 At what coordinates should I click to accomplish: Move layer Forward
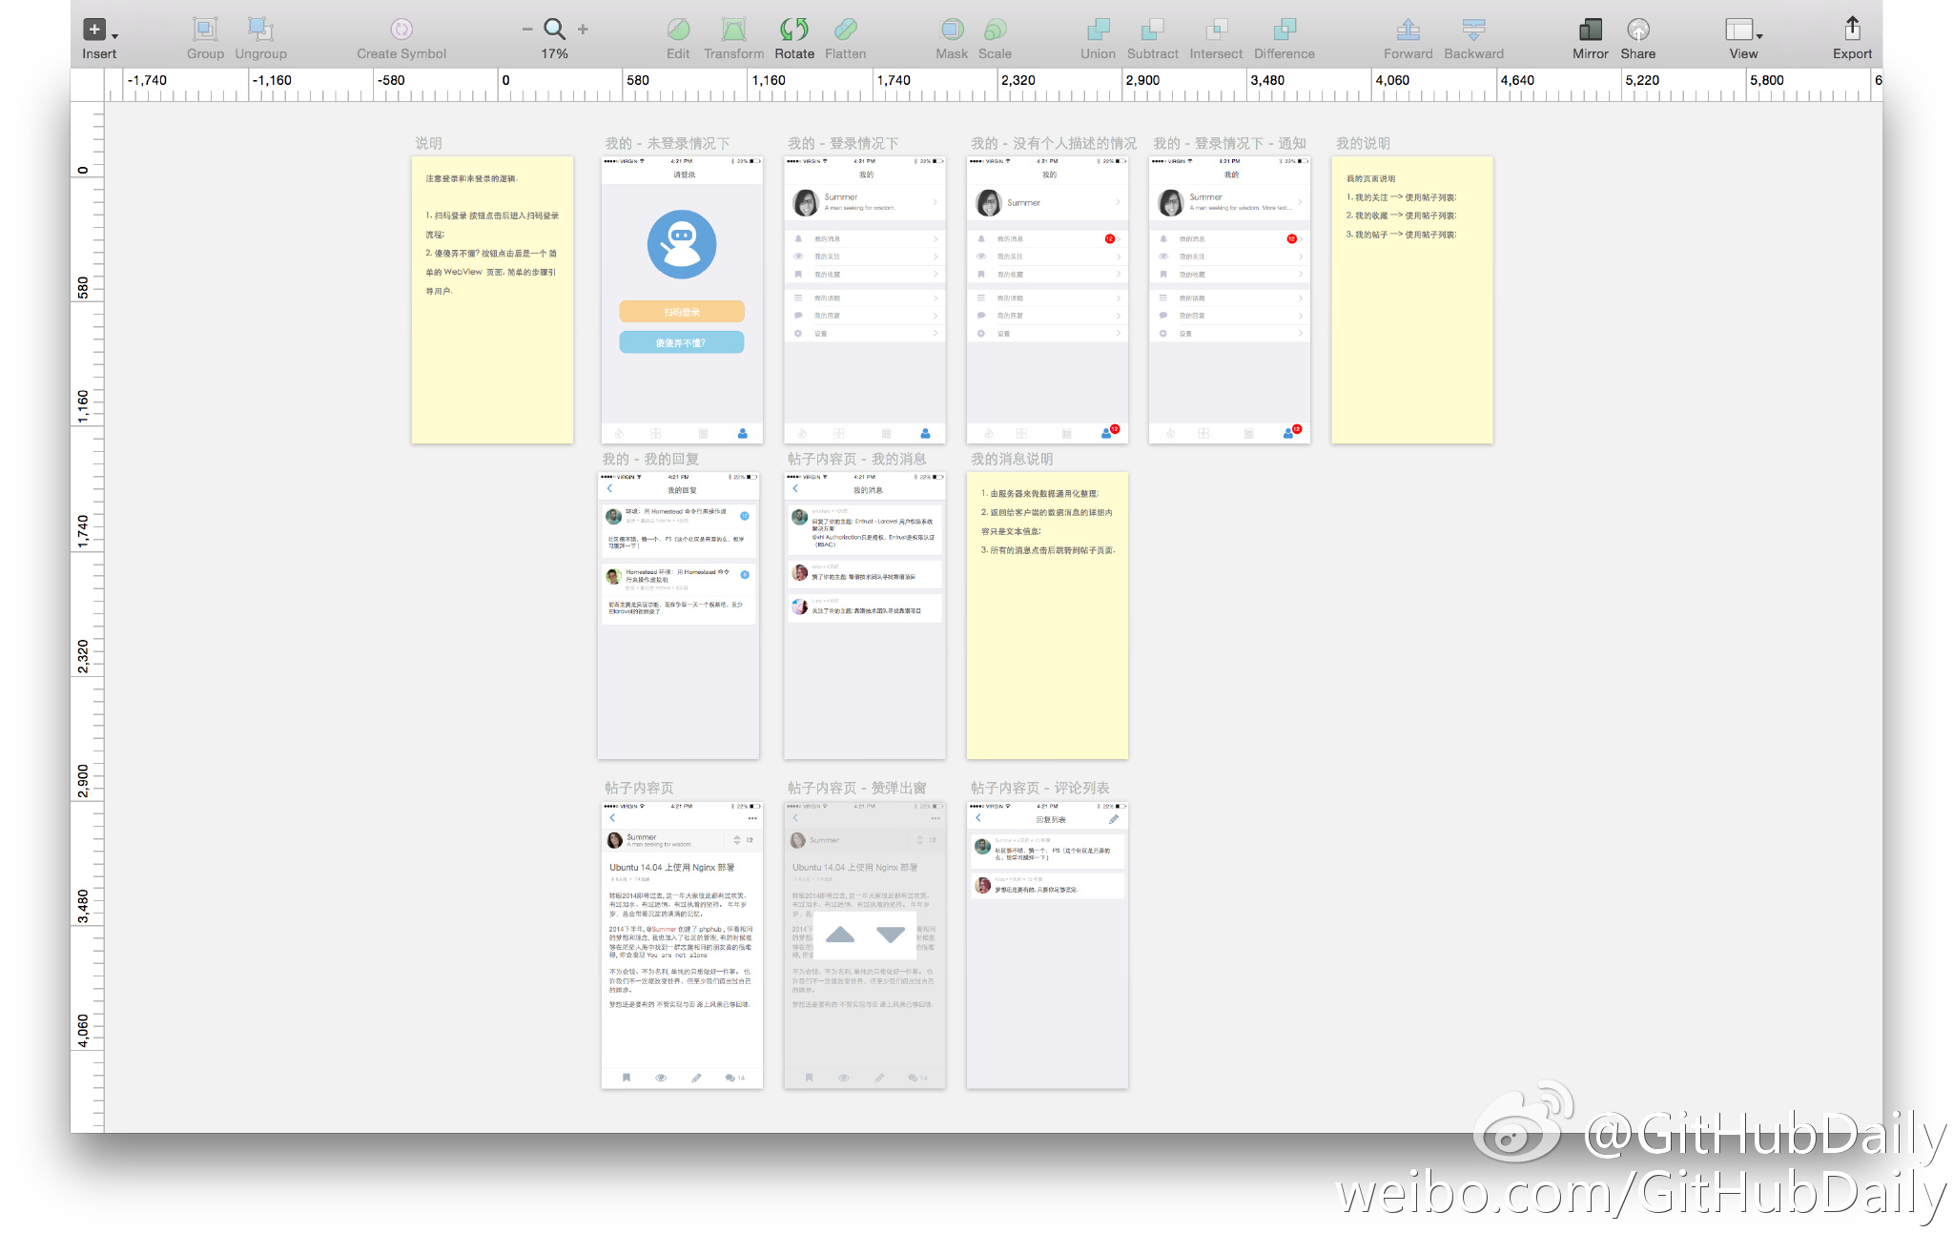click(1408, 30)
